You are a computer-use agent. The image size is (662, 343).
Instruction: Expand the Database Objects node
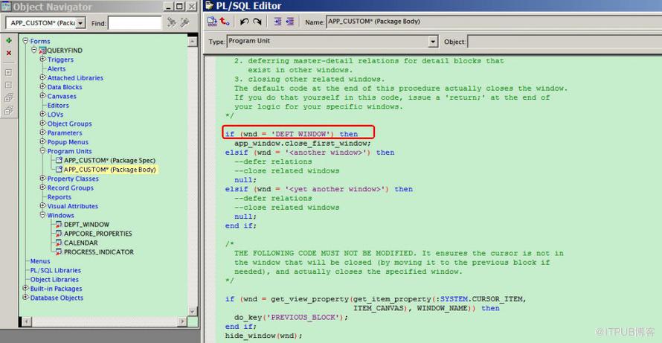point(25,298)
